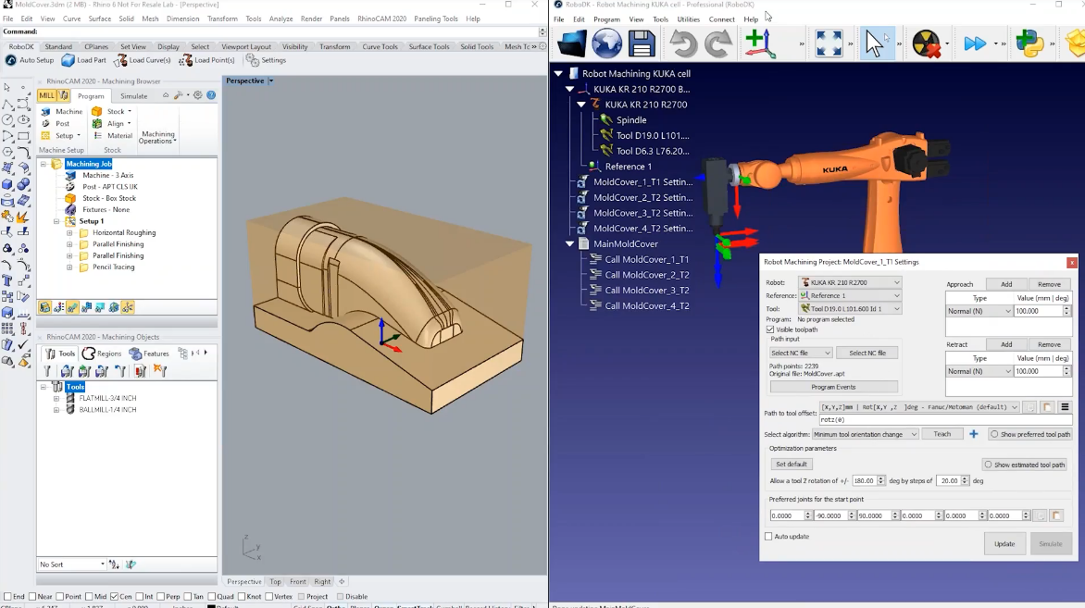1085x608 pixels.
Task: Increase tool Z rotation using its up stepper
Action: coord(881,478)
